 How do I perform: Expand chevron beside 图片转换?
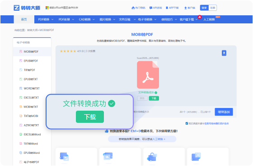[114, 19]
